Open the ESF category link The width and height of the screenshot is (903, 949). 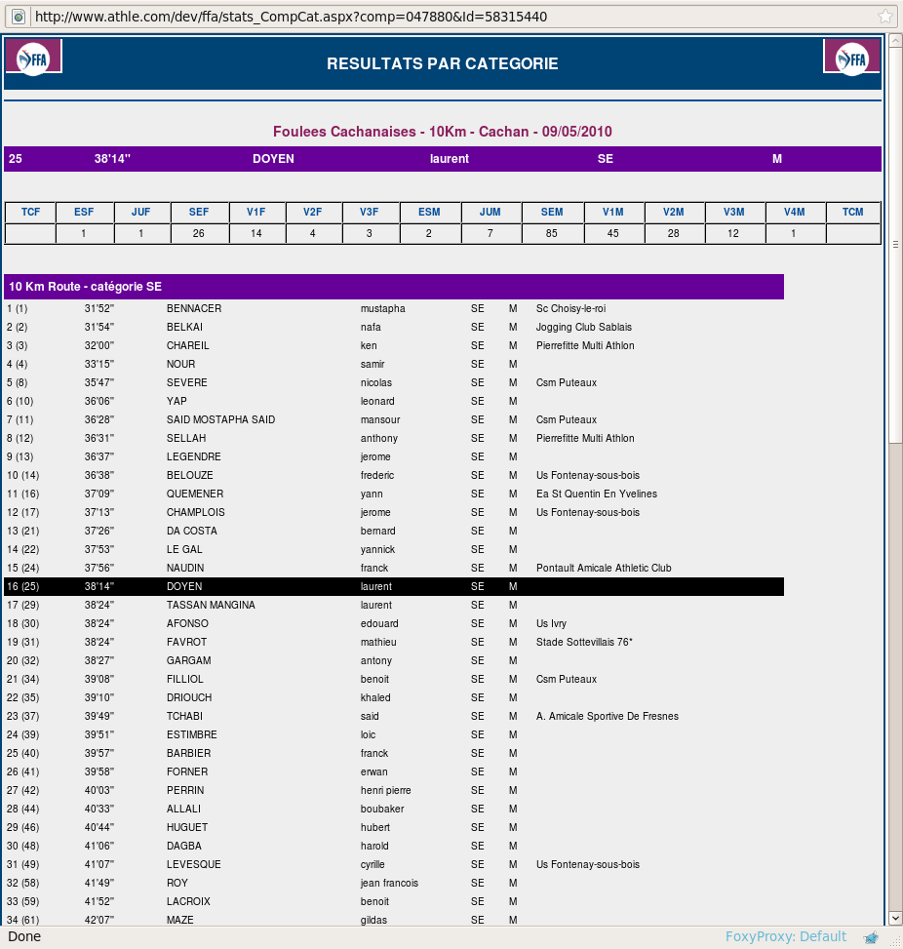(84, 212)
